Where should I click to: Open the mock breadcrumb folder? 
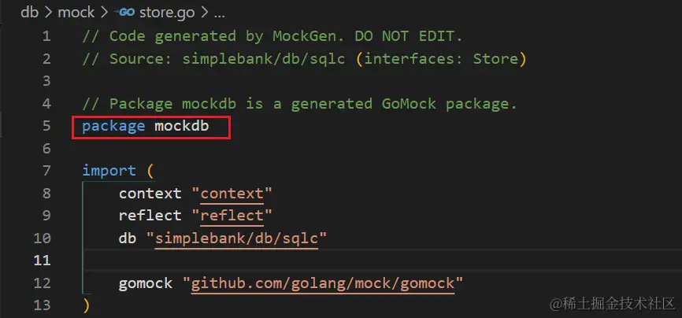click(76, 12)
